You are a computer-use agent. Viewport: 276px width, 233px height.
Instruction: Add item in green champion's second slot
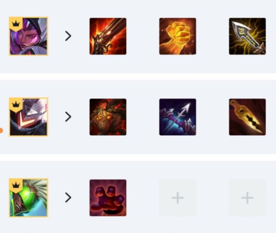pyautogui.click(x=178, y=198)
